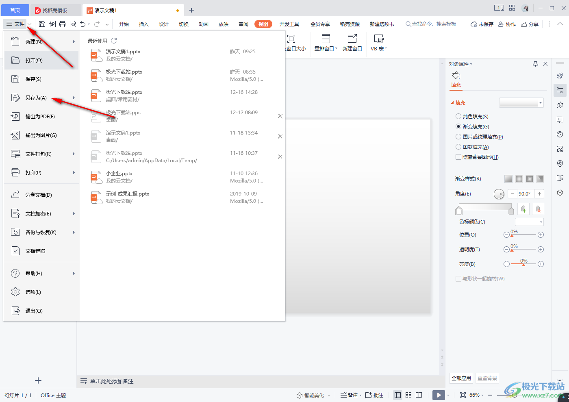569x402 pixels.
Task: Choose Export as Picture menu item
Action: pyautogui.click(x=41, y=135)
